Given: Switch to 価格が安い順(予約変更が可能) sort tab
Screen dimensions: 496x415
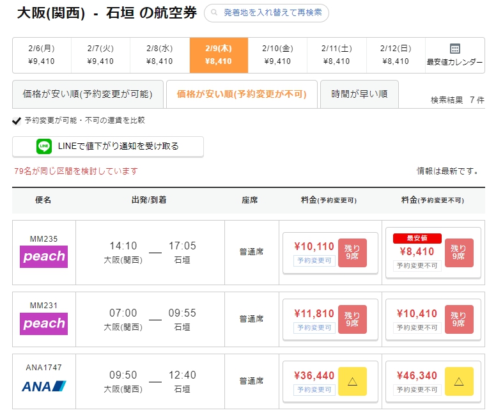Looking at the screenshot, I should coord(88,94).
